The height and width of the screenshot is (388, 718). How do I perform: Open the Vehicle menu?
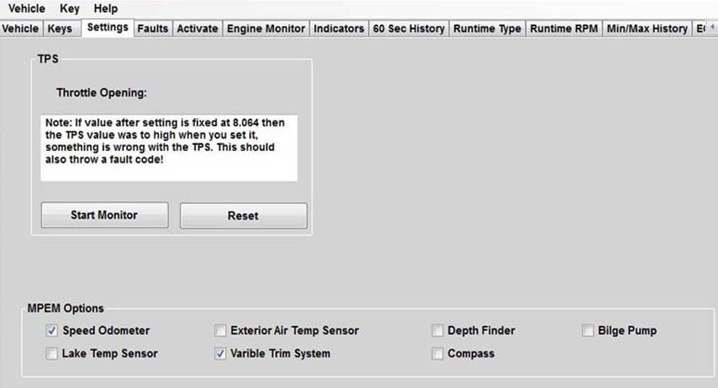[x=27, y=8]
